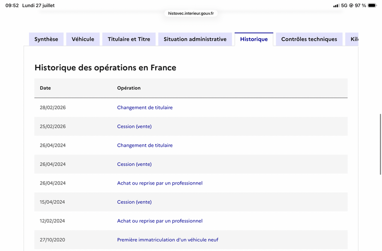Tap the histovec.interieur.gouv.fr address pill
The width and height of the screenshot is (382, 251).
[191, 13]
